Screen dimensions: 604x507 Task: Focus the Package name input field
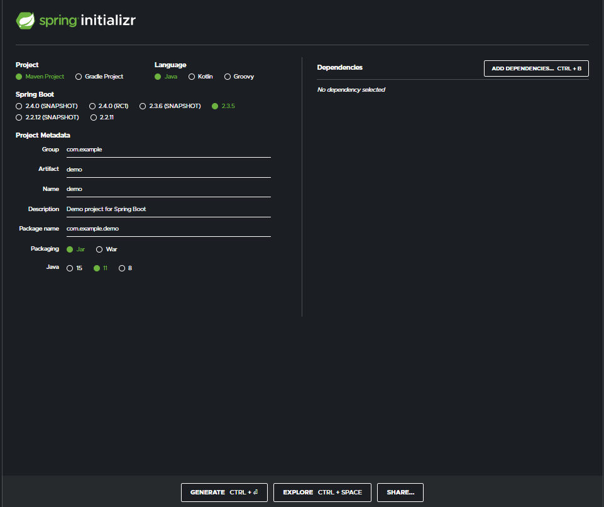pyautogui.click(x=168, y=229)
